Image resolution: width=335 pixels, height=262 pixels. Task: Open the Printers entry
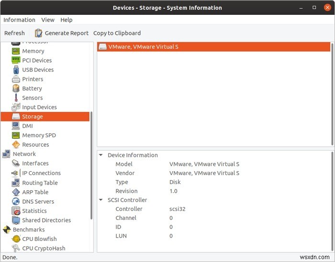(x=33, y=79)
